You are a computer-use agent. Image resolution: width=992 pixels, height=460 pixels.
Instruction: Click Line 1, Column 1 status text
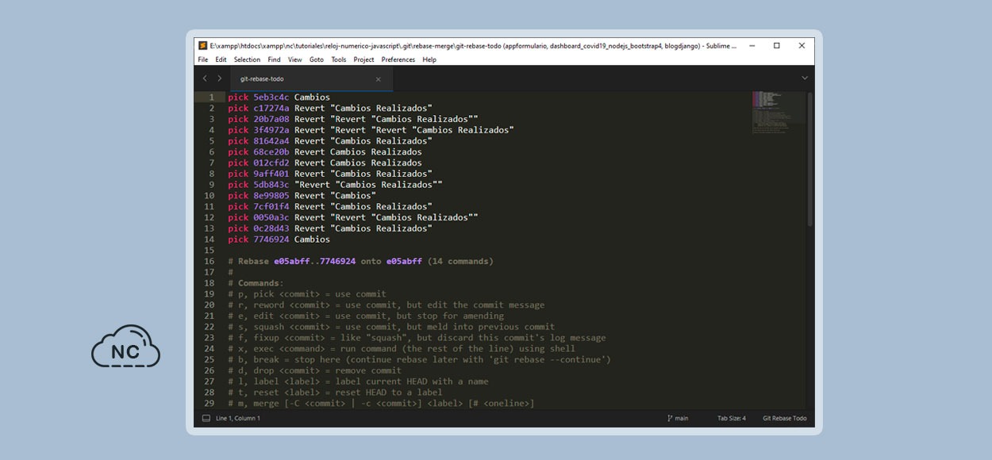point(237,418)
